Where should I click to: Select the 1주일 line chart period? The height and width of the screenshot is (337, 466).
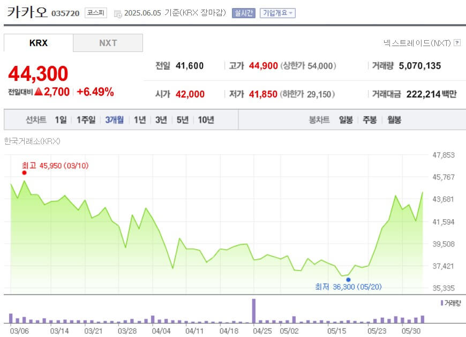pyautogui.click(x=86, y=120)
